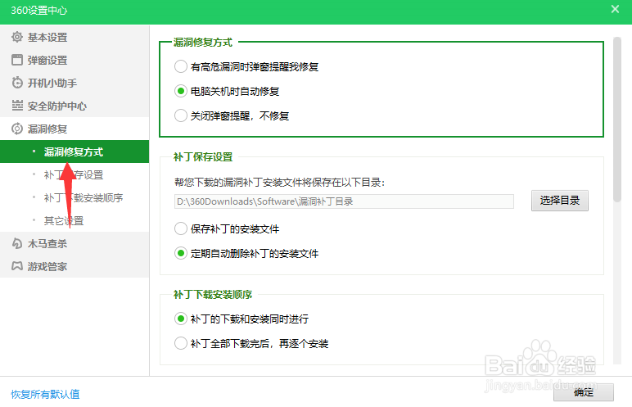Viewport: 632px width, 407px height.
Task: Click the wall icon beside 安全防护中心
Action: pos(17,106)
